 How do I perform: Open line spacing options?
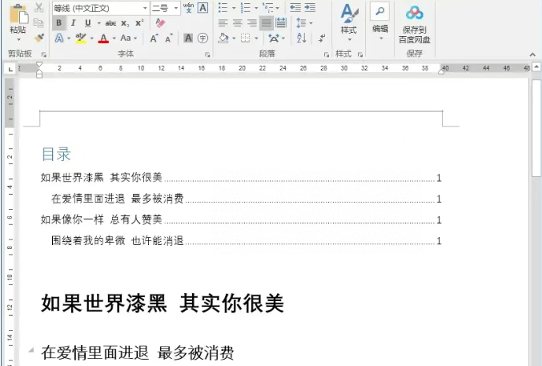[304, 23]
